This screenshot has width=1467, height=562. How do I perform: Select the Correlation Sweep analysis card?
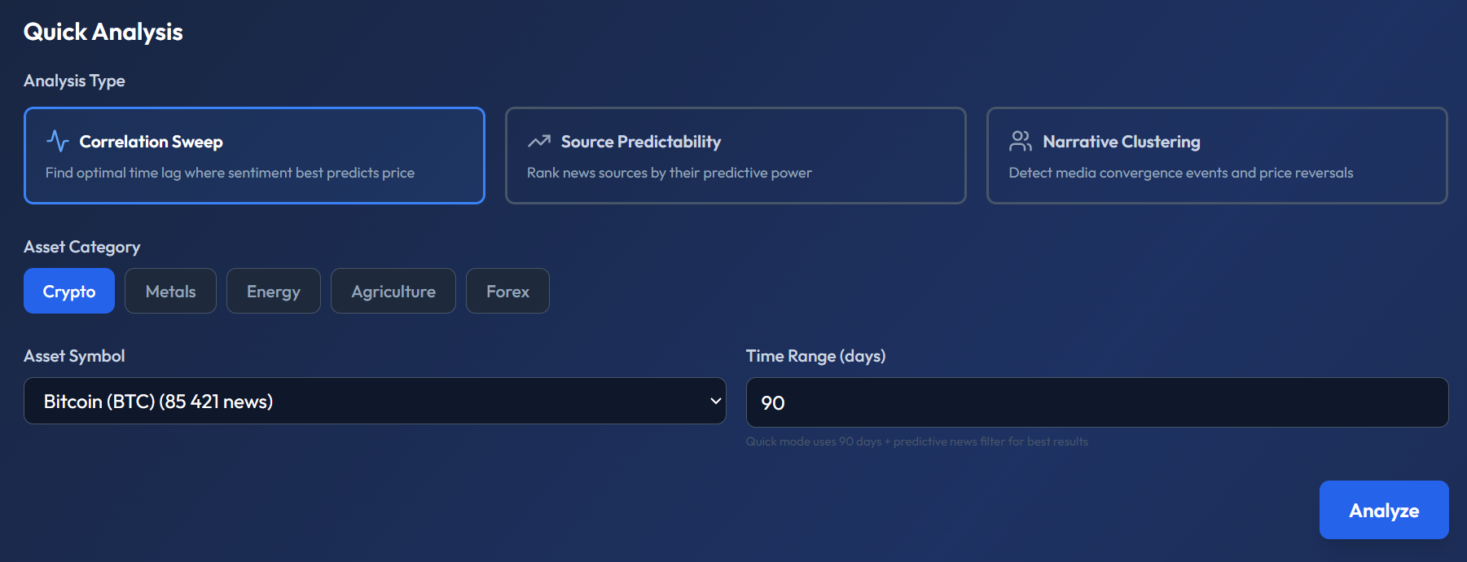(x=254, y=156)
